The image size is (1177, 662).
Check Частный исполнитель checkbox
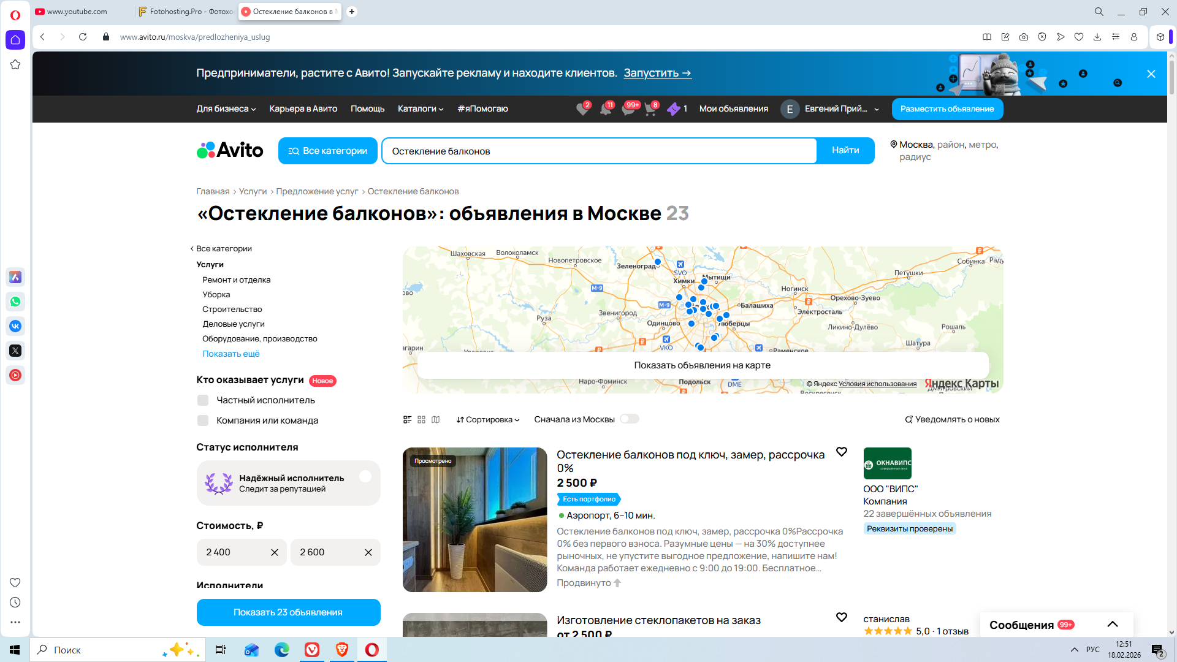click(x=203, y=400)
